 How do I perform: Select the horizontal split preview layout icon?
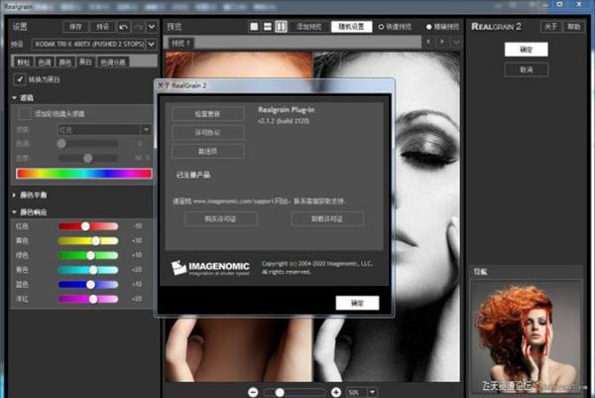(268, 26)
